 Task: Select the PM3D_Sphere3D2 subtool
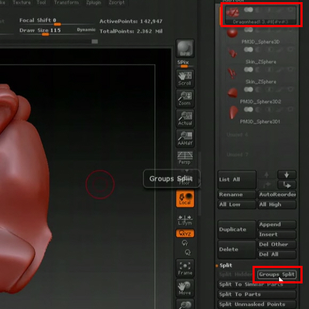click(x=261, y=95)
